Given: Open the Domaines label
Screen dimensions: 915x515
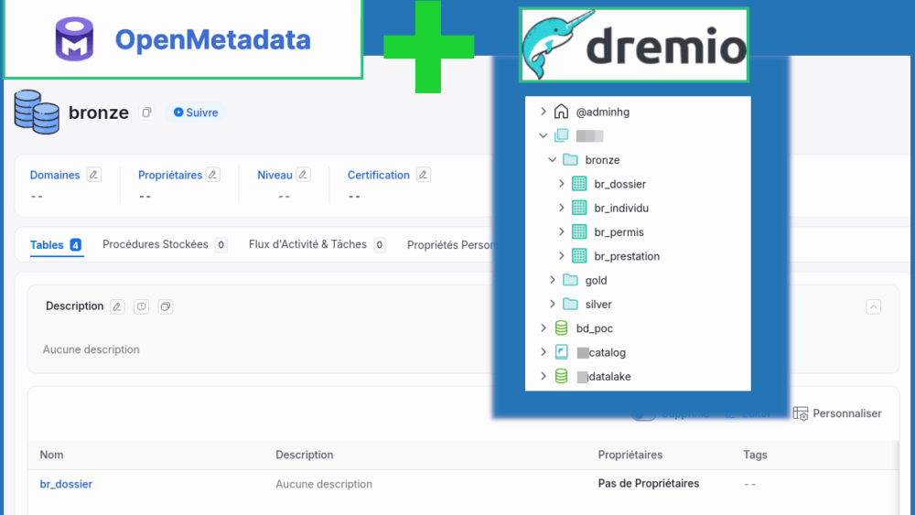Looking at the screenshot, I should point(55,175).
